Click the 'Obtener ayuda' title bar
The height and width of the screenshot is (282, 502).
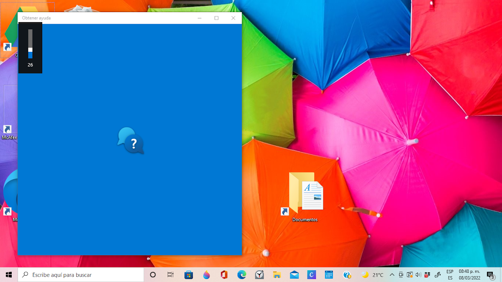(x=105, y=18)
